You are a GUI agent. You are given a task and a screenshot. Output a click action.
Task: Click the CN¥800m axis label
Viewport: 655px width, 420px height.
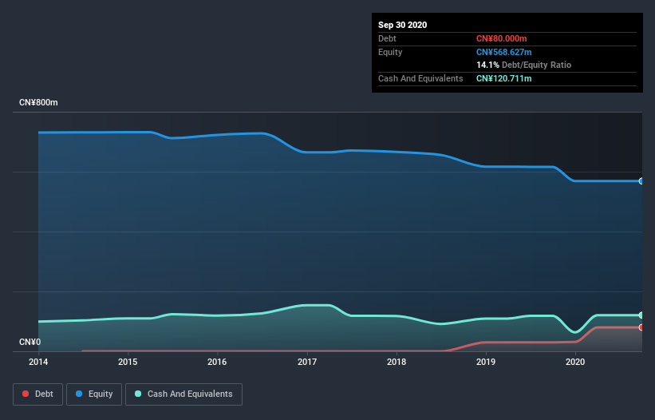[x=38, y=102]
